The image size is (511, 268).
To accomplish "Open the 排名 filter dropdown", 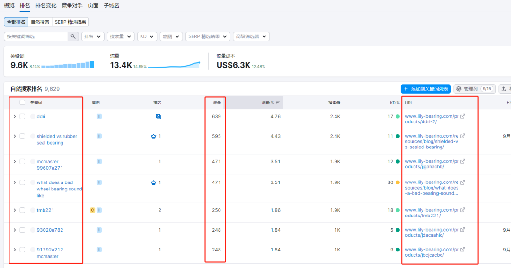I will pyautogui.click(x=93, y=36).
